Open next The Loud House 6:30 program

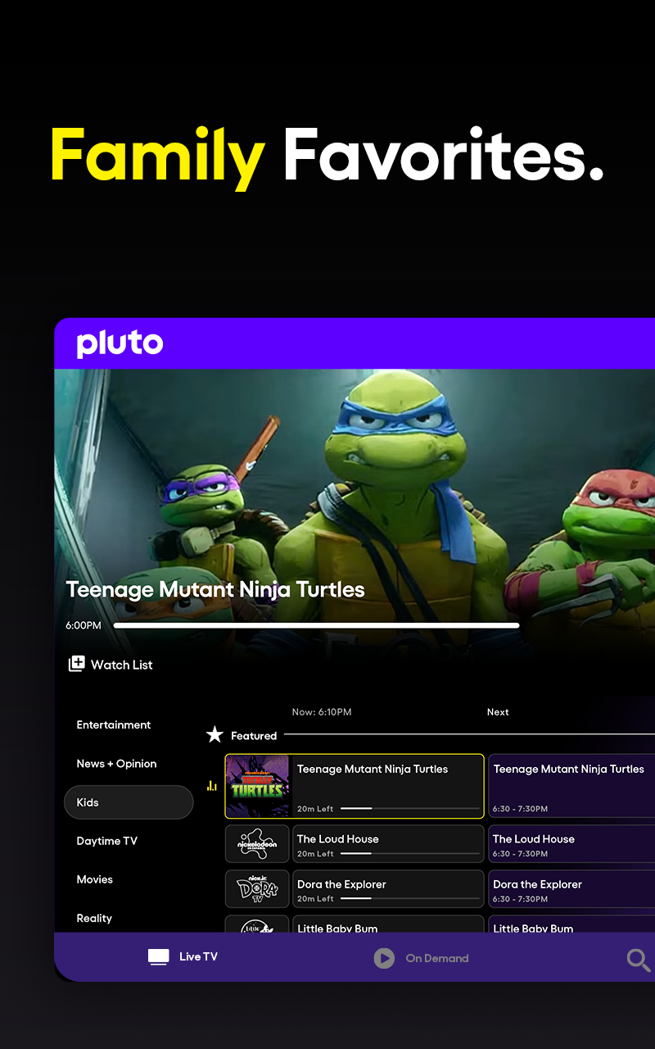point(571,843)
